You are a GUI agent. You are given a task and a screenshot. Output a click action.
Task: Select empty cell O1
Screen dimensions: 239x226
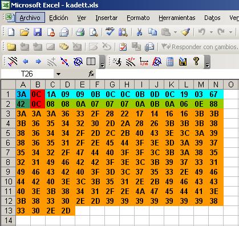click(x=230, y=94)
